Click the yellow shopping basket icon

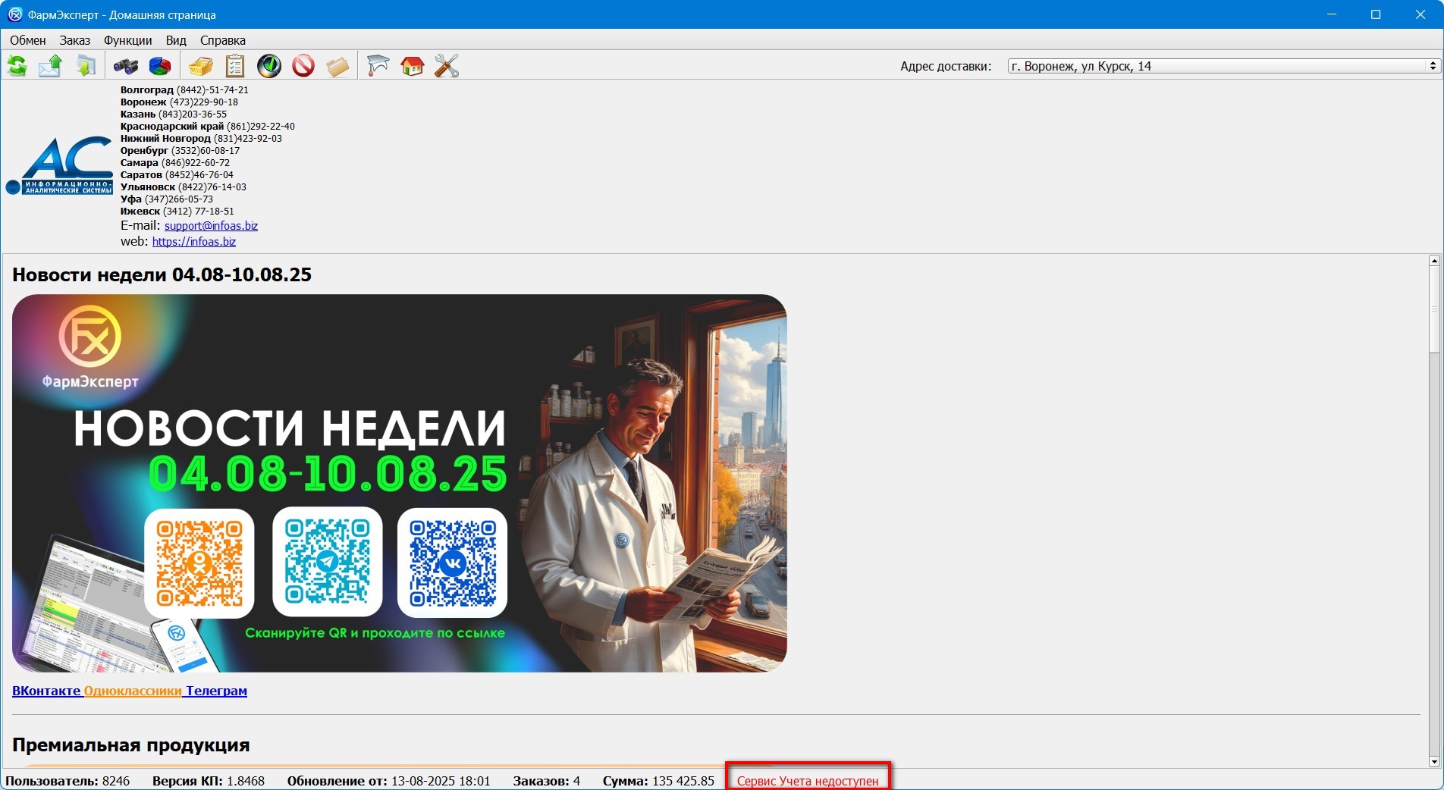click(200, 67)
